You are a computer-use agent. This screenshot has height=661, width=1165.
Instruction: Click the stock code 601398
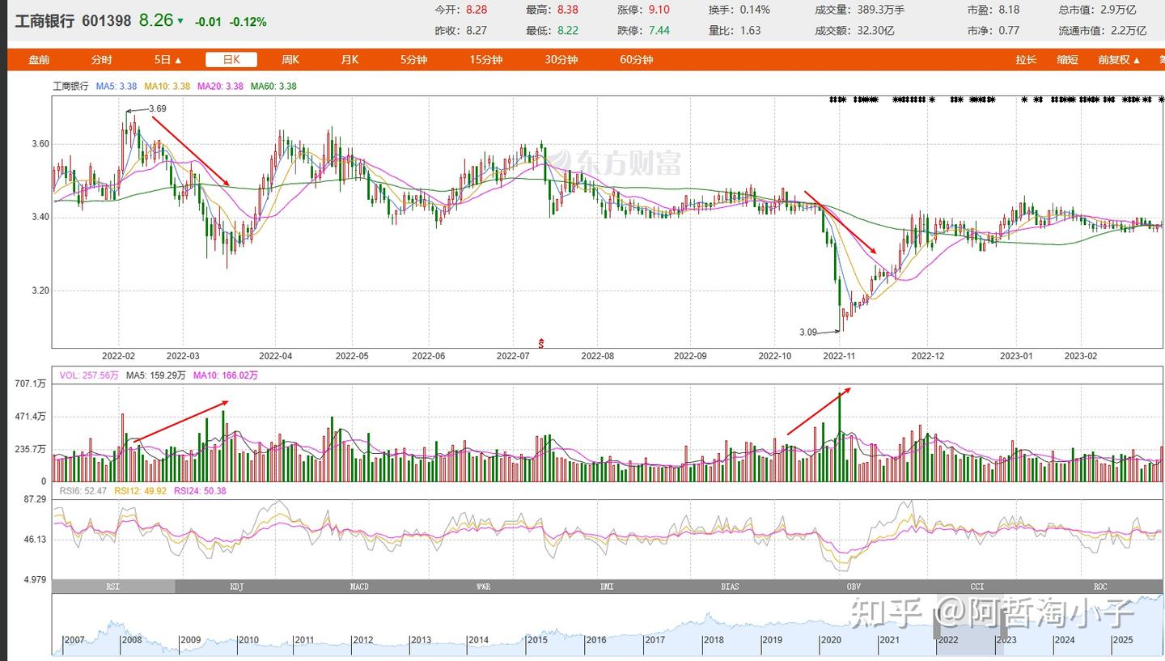pyautogui.click(x=106, y=21)
